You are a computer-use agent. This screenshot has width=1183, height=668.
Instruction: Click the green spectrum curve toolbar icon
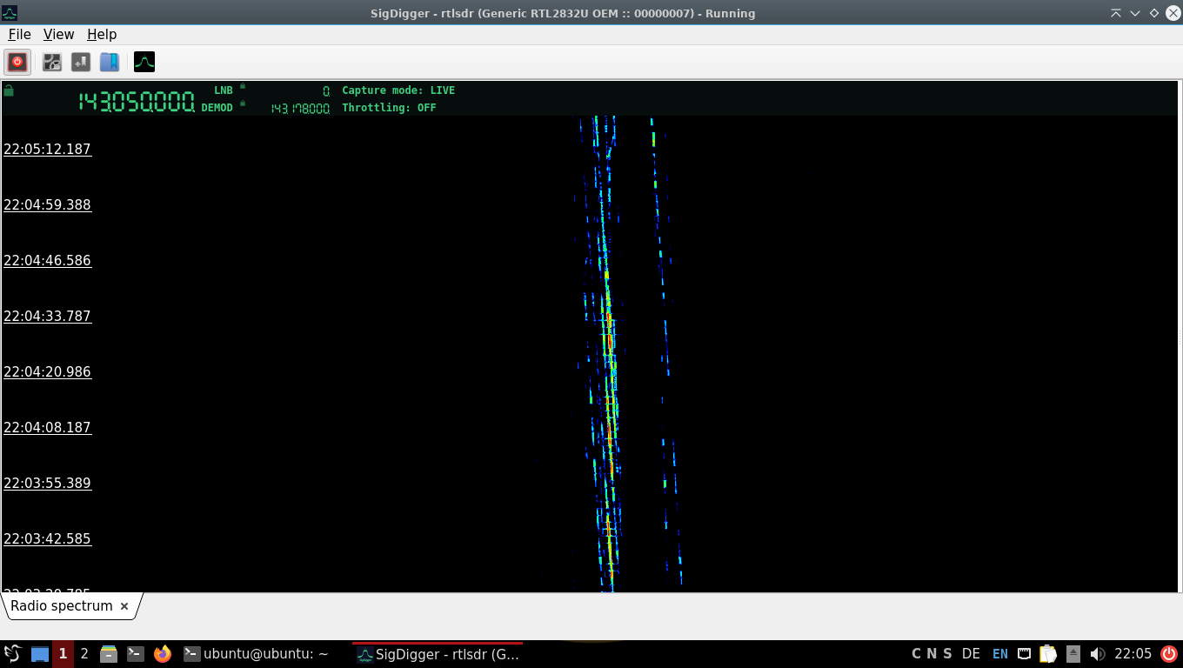coord(144,62)
